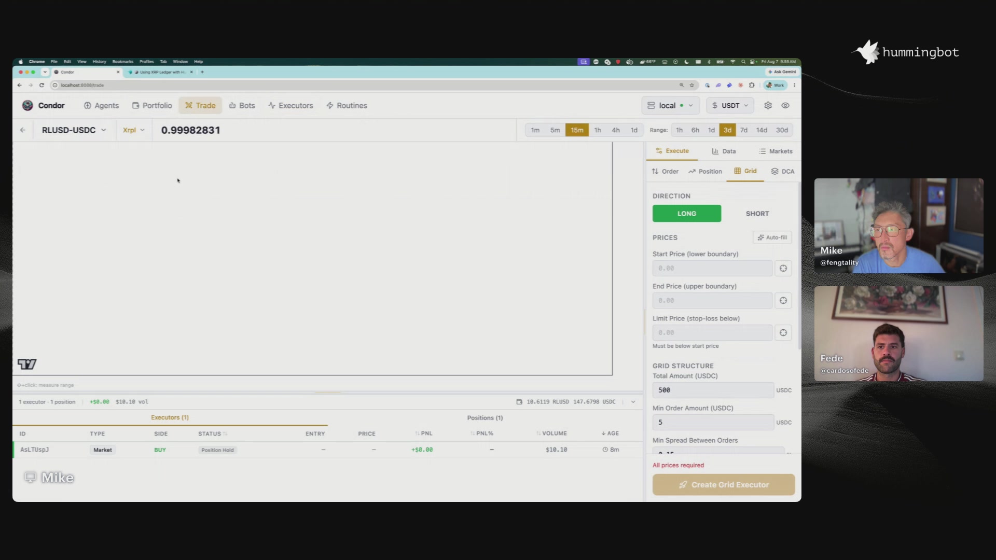
Task: Switch to the Data tab
Action: tap(724, 151)
